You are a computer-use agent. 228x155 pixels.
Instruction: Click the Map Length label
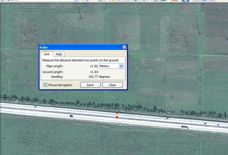[55, 66]
